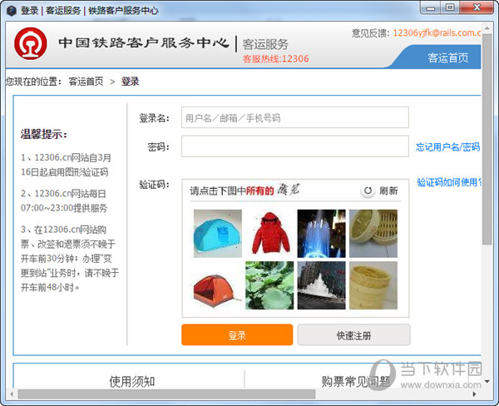
Task: Click the 温馨提示 heading
Action: click(x=44, y=134)
